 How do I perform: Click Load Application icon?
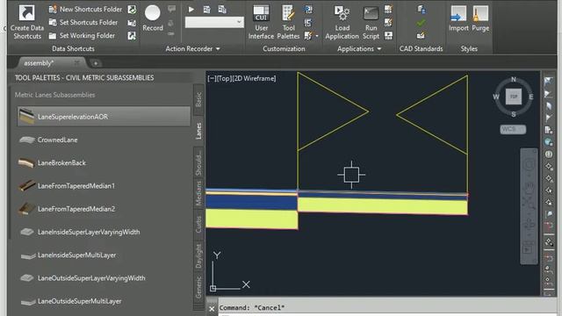(342, 13)
